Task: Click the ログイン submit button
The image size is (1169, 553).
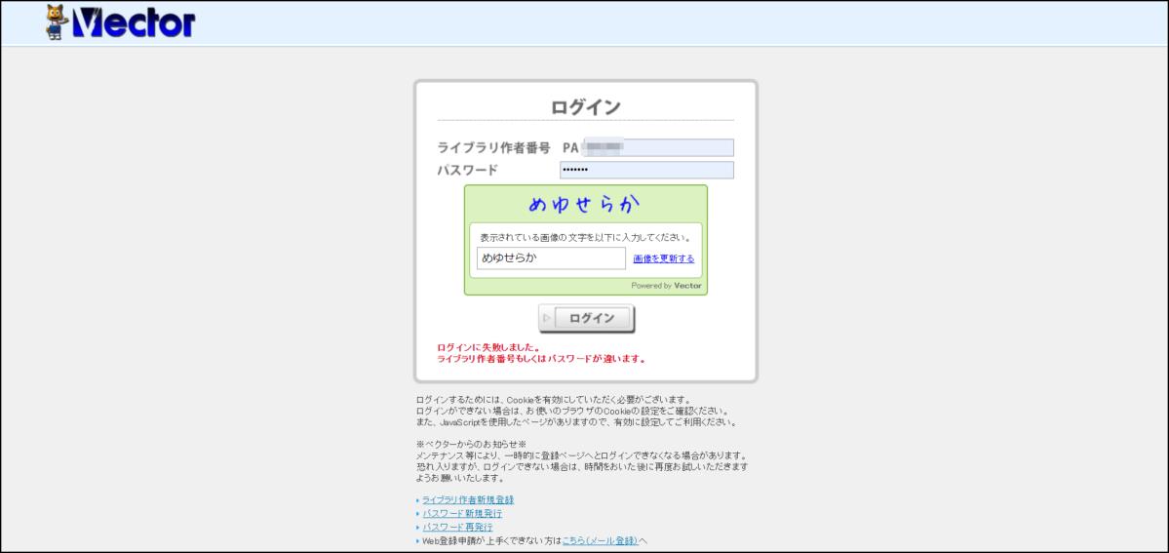Action: [586, 319]
